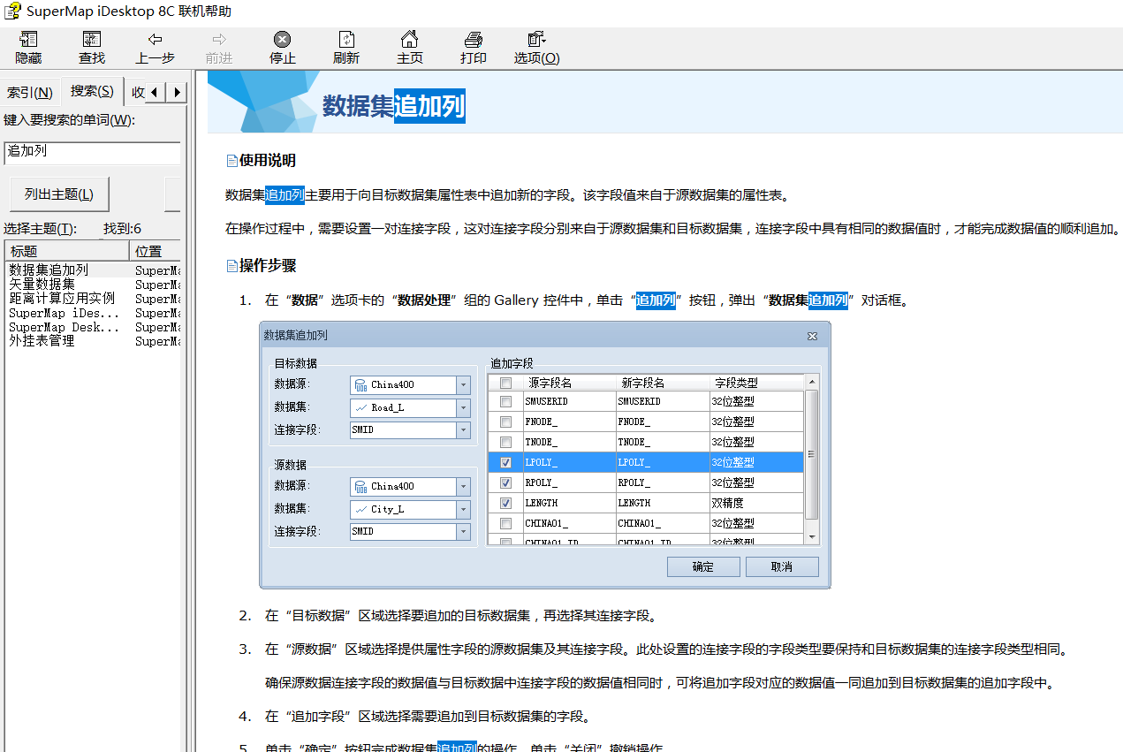Click the page heading 数据集追加列
Screen dimensions: 1123x752
(x=393, y=106)
